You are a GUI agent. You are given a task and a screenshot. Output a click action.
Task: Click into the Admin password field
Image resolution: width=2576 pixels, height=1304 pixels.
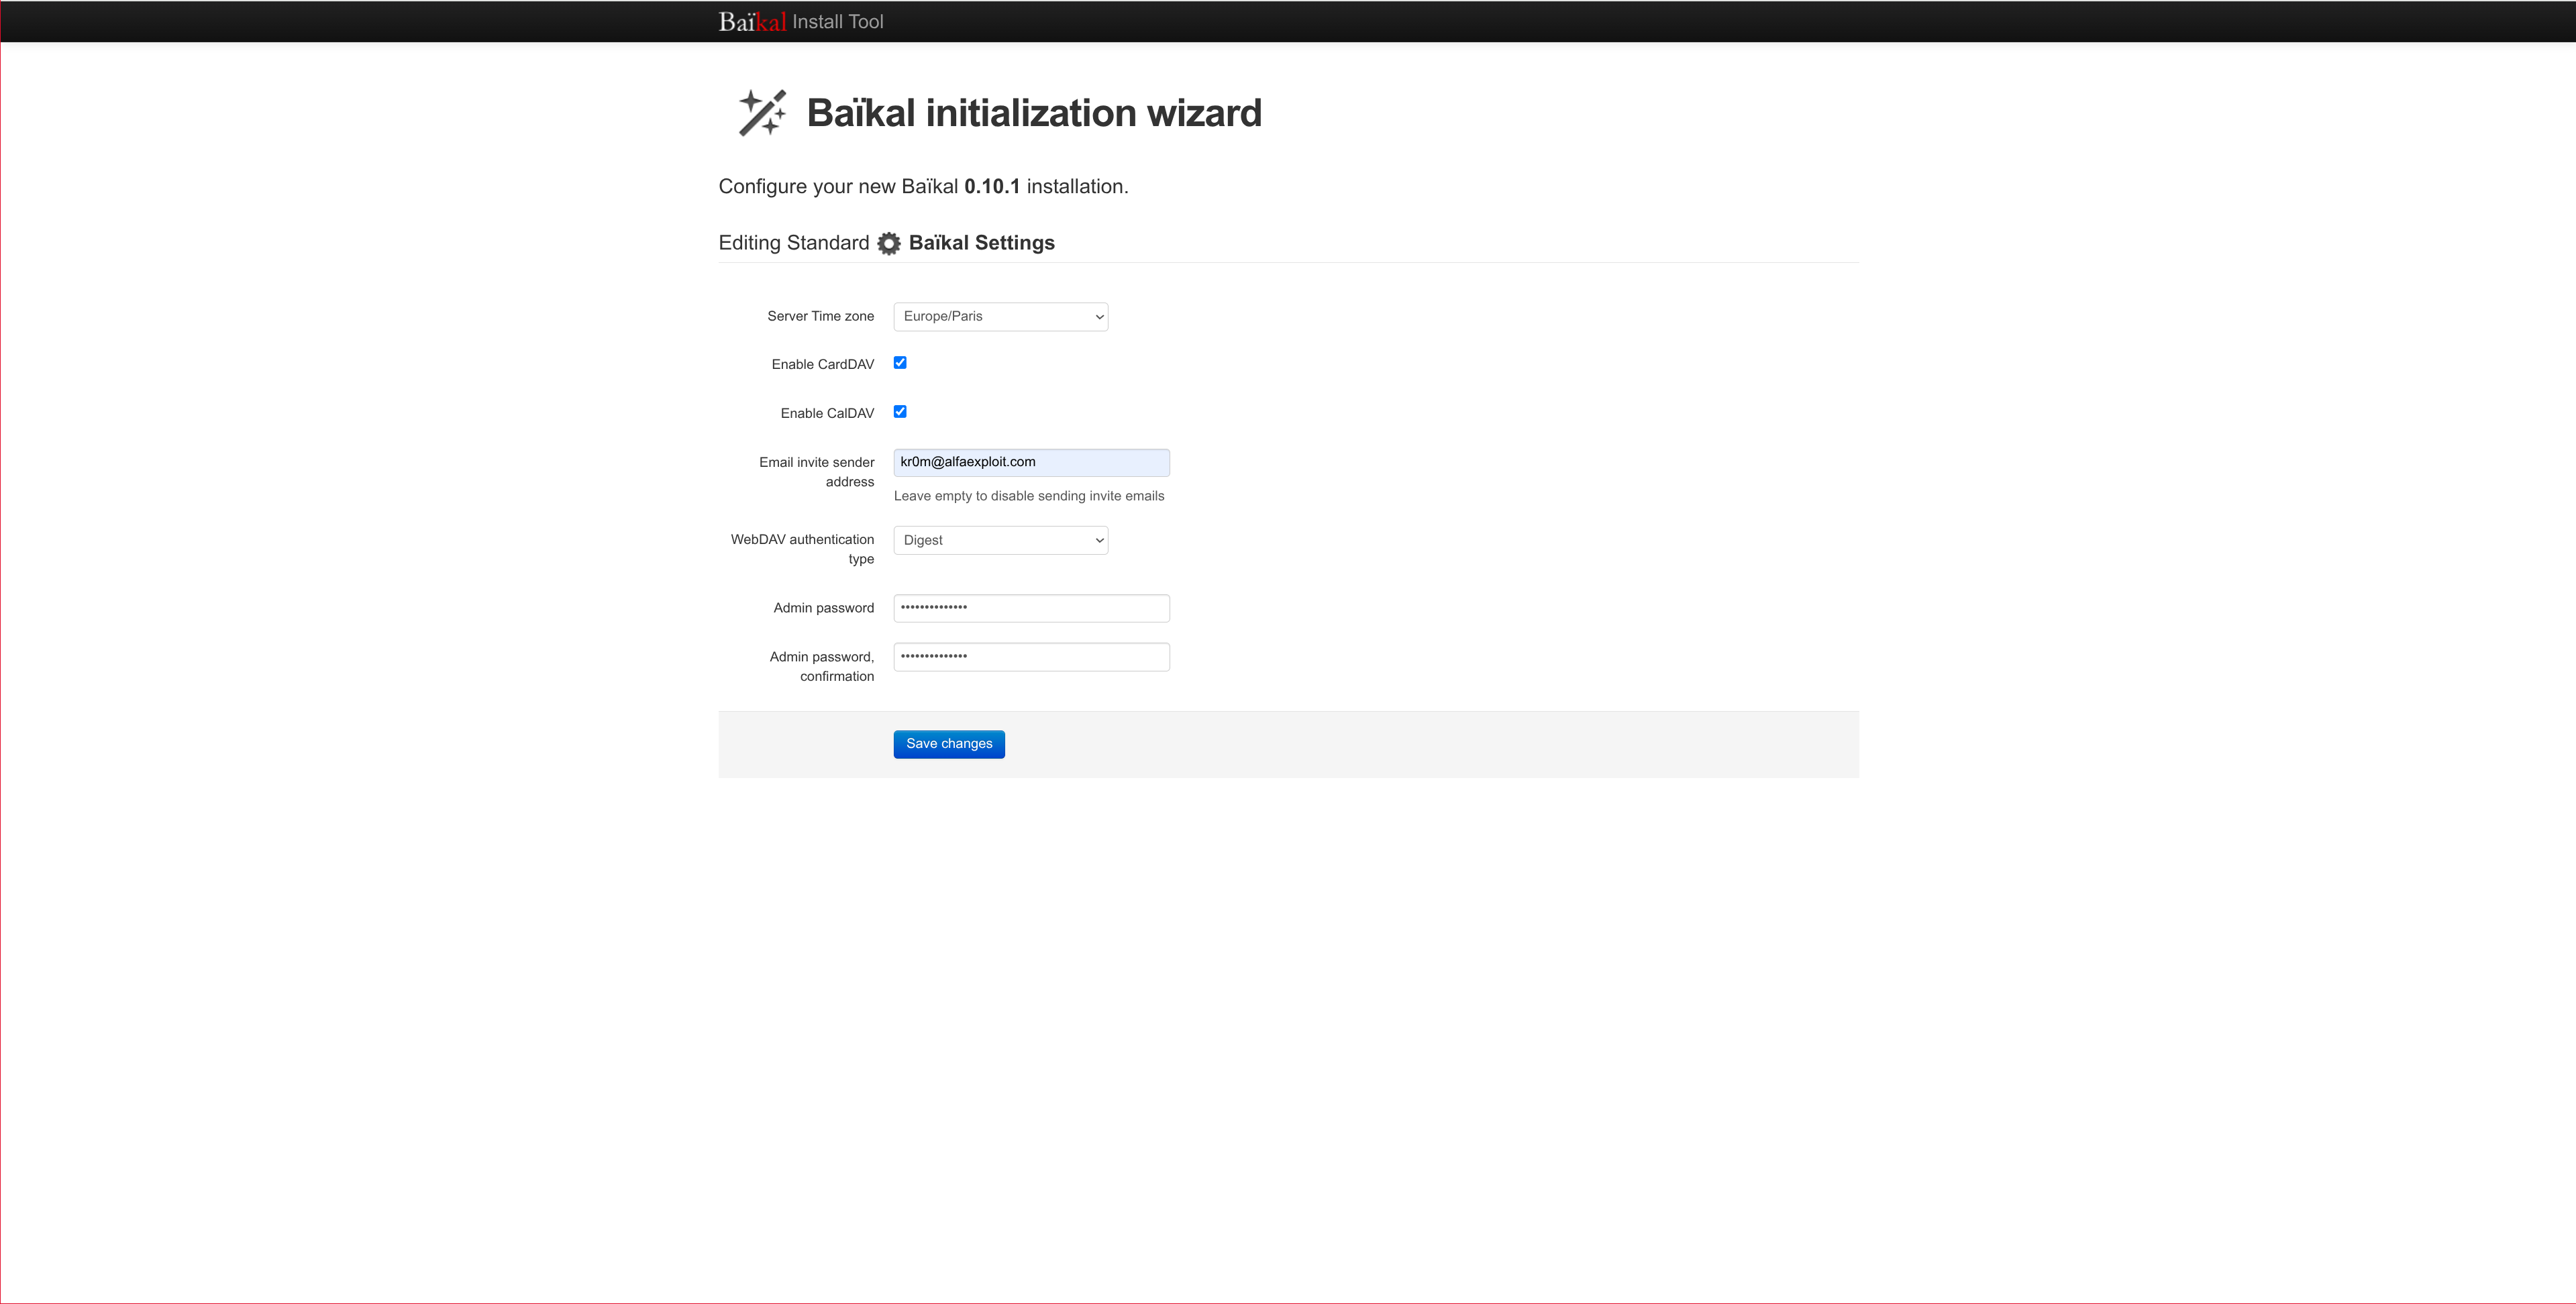coord(1030,608)
